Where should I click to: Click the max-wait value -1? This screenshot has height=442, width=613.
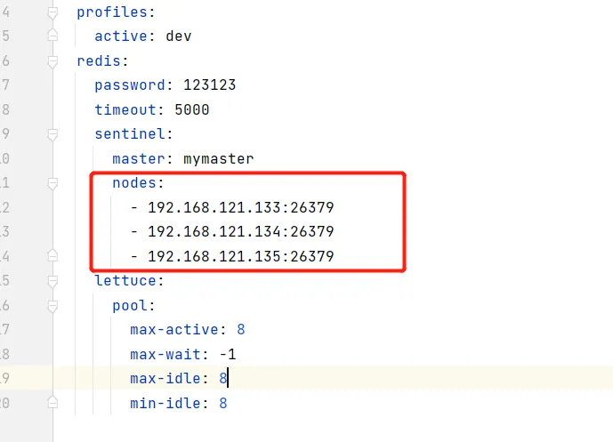point(228,355)
